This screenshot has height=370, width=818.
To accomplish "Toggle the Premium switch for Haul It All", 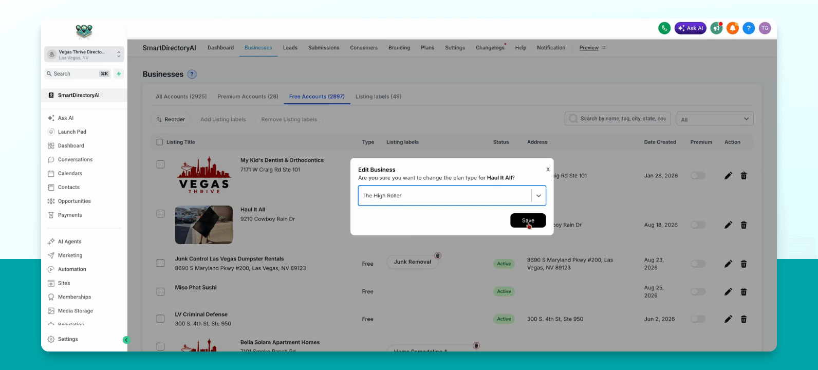I will 698,225.
